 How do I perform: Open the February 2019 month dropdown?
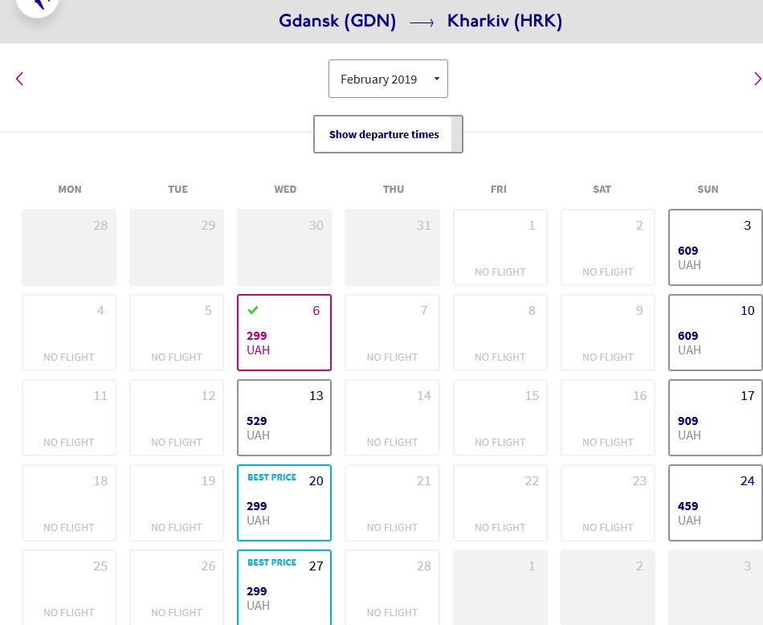tap(388, 79)
